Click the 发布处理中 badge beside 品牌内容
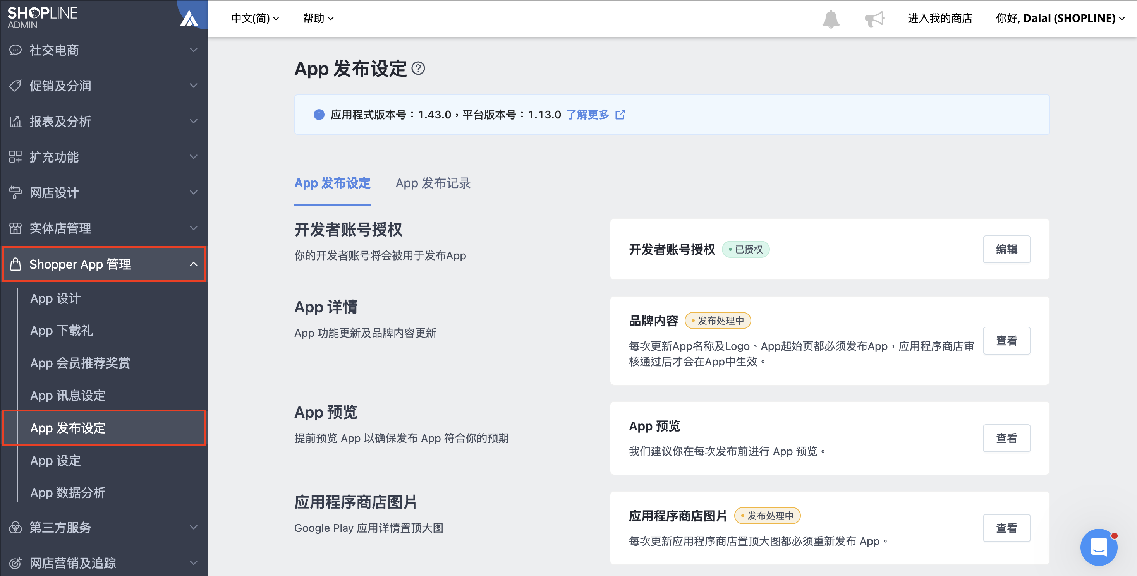Image resolution: width=1137 pixels, height=576 pixels. click(x=718, y=321)
